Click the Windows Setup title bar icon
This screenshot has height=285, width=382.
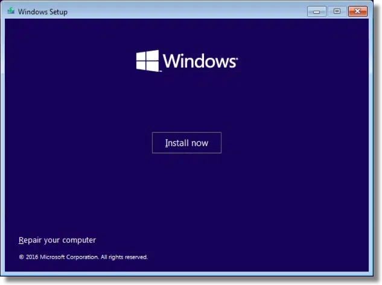click(x=11, y=11)
